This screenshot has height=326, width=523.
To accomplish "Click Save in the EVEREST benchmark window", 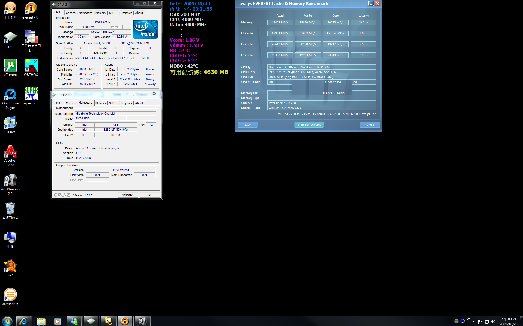I will [247, 125].
